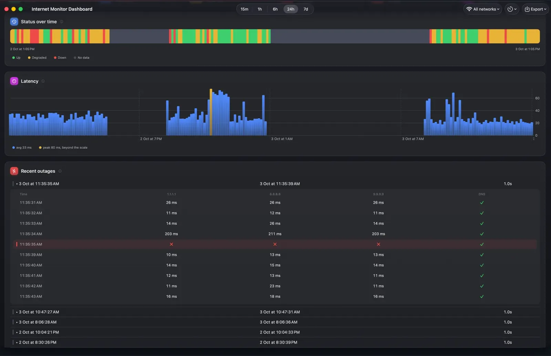
Task: Switch to the 7d time range
Action: (306, 9)
